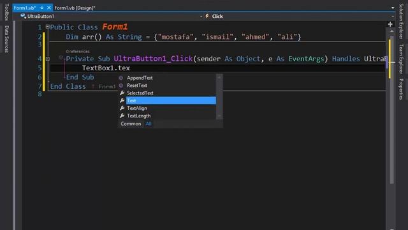Switch IntelliSense filter to All
Screen dimensions: 408x230
[149, 123]
